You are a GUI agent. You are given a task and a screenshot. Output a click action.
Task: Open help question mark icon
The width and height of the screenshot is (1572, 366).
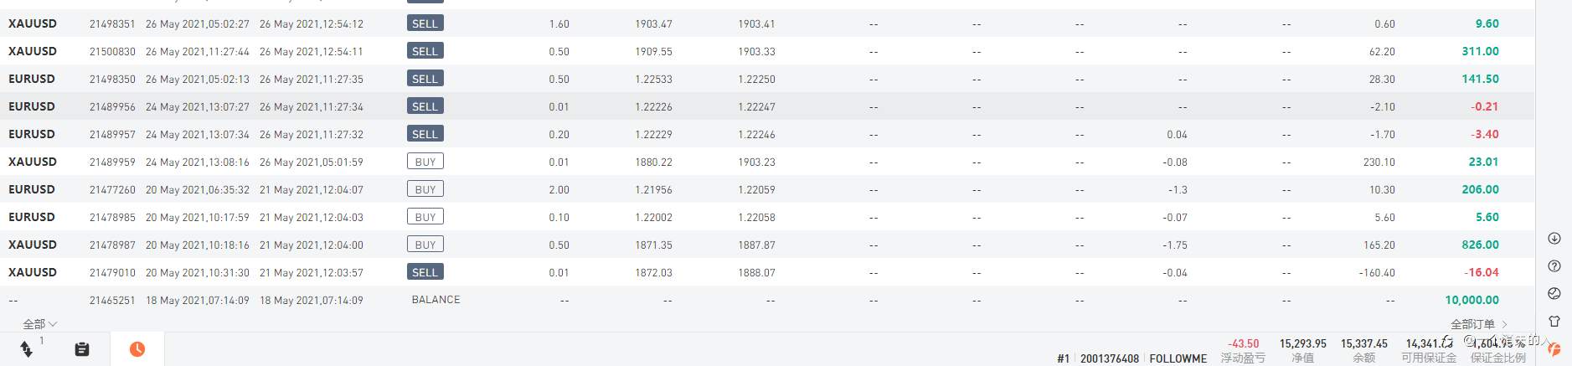point(1554,266)
